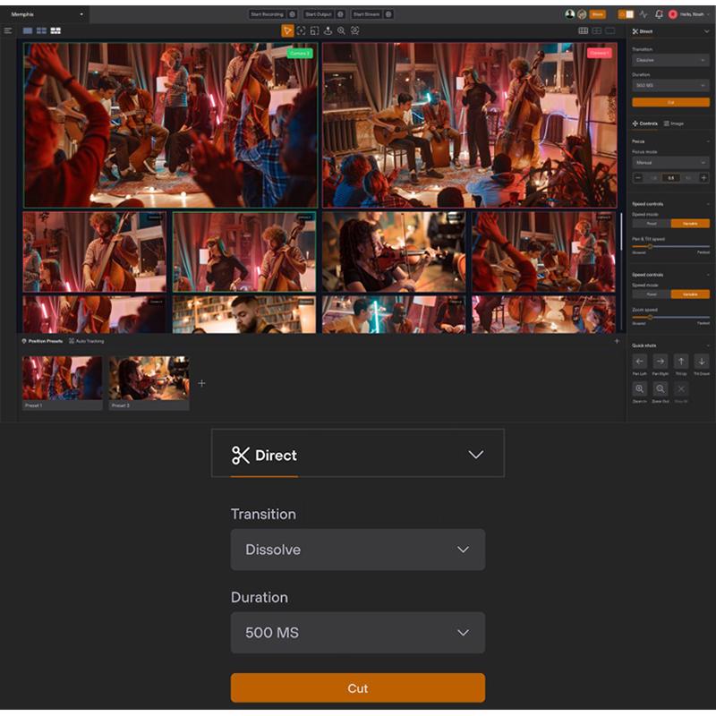The height and width of the screenshot is (716, 716).
Task: Trigger the Pan Right quick shot
Action: pyautogui.click(x=661, y=362)
